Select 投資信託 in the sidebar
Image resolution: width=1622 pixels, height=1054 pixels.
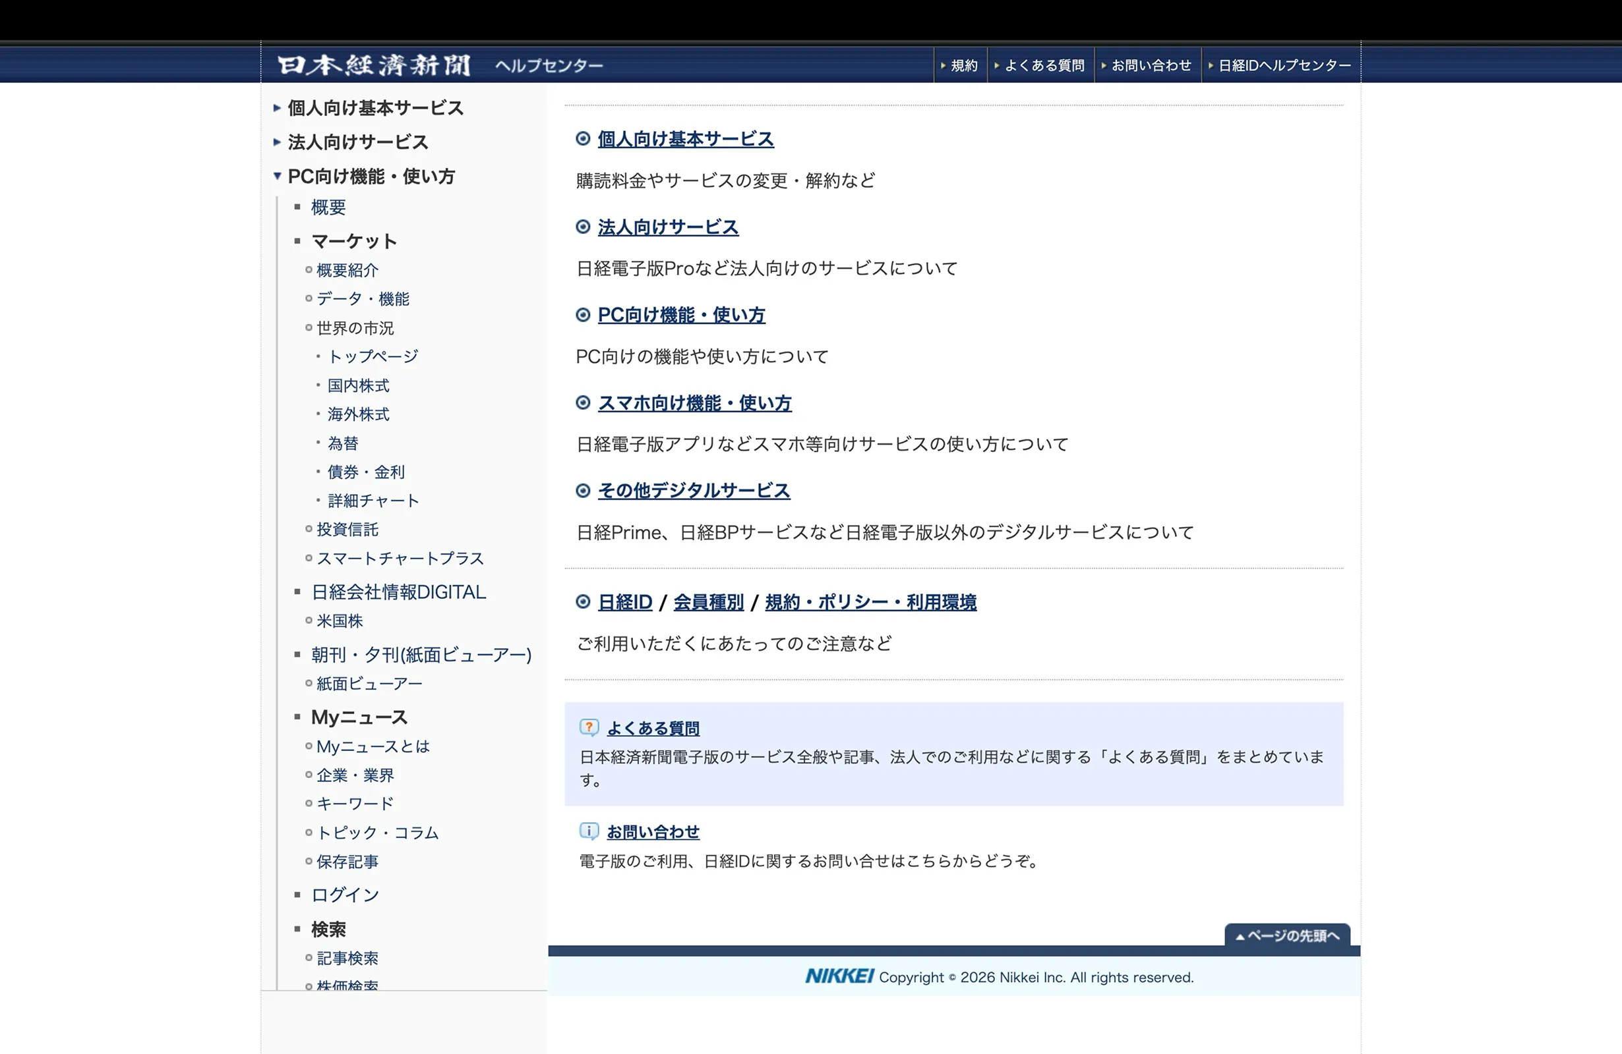tap(347, 529)
